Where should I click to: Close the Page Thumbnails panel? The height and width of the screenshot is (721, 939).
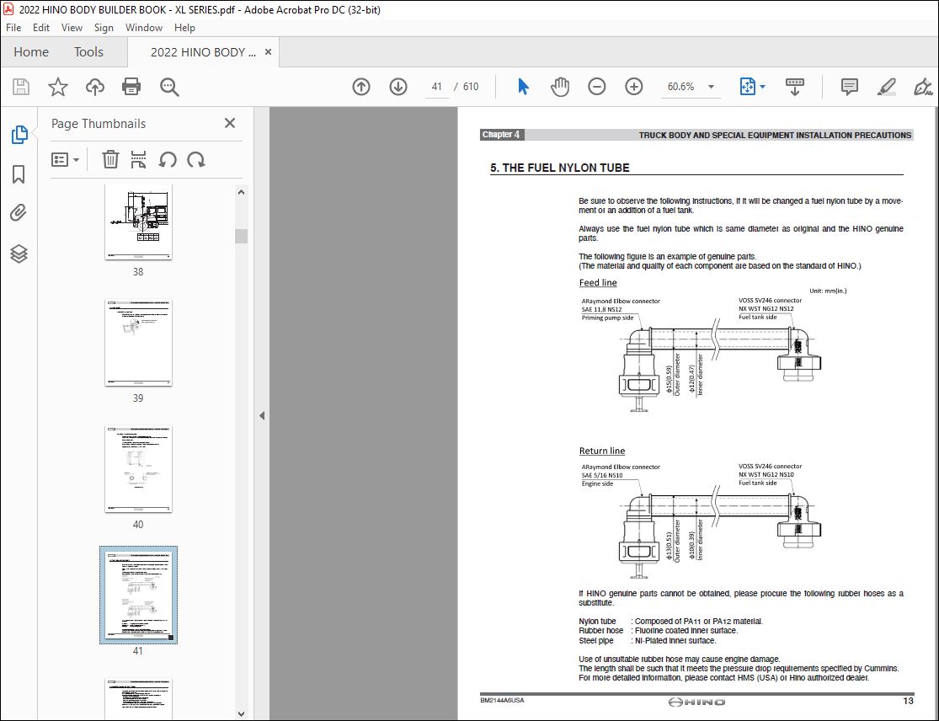(229, 123)
